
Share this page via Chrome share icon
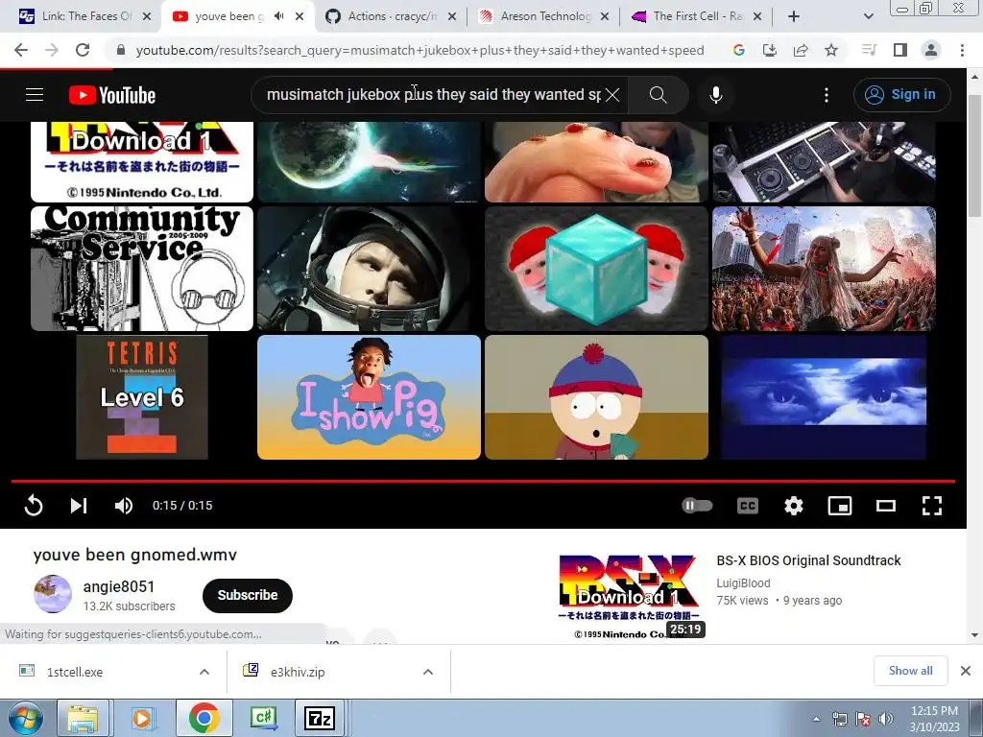(801, 50)
